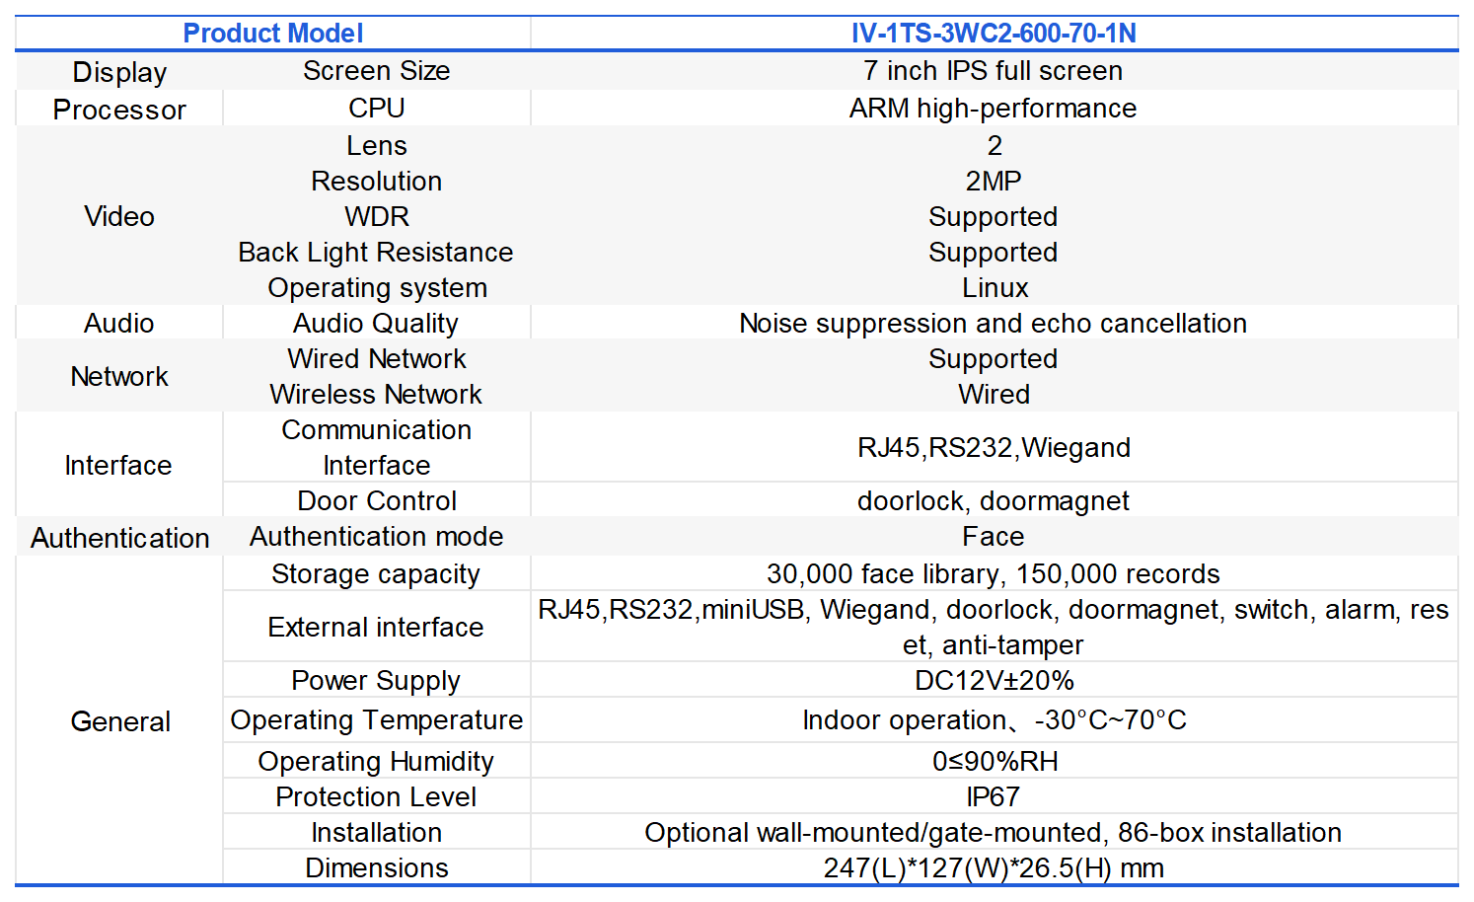Click the 'Back Light Resistance' cell
The height and width of the screenshot is (902, 1474).
pyautogui.click(x=376, y=253)
